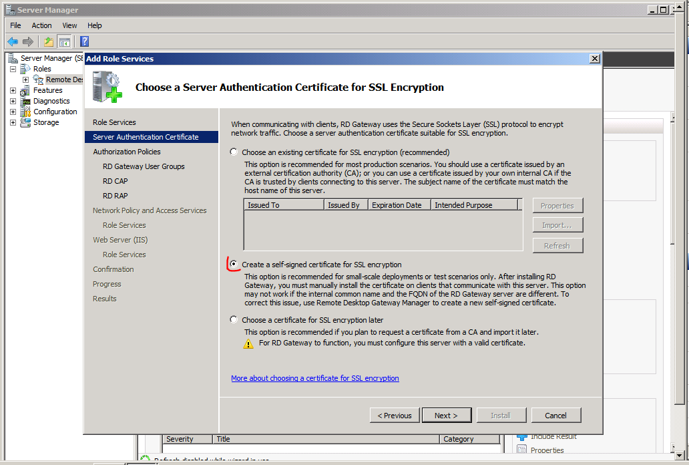Expand the Storage tree node

(x=13, y=122)
